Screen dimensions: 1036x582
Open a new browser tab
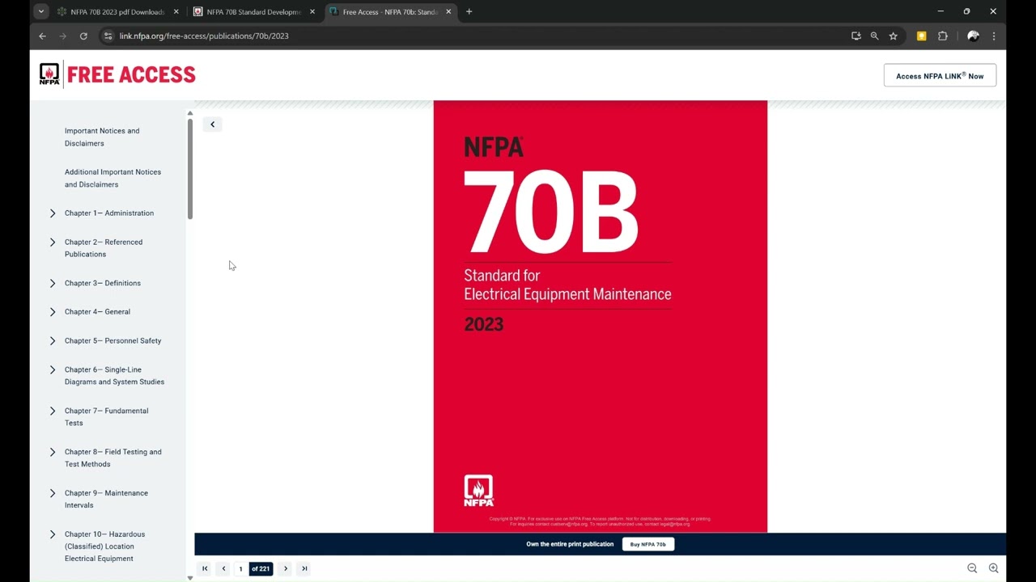(x=469, y=11)
